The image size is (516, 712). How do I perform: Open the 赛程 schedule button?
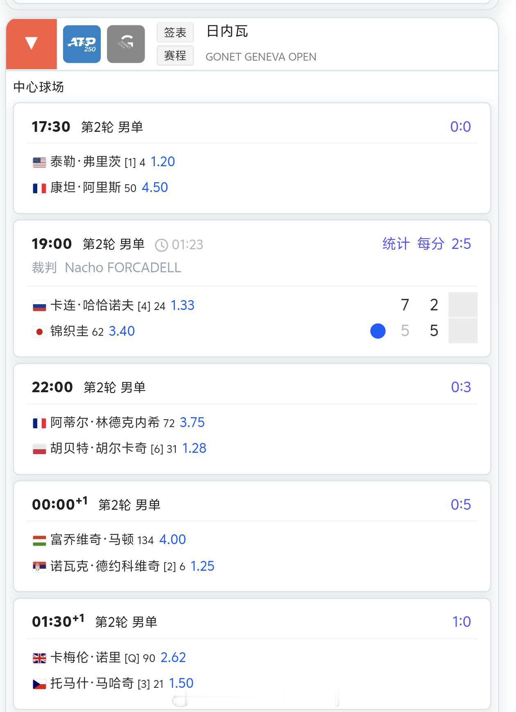pos(175,55)
